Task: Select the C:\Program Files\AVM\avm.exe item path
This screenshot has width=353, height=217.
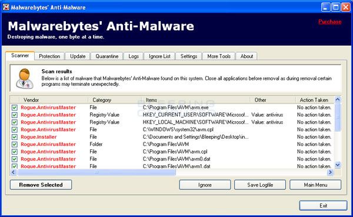Action: (175, 108)
